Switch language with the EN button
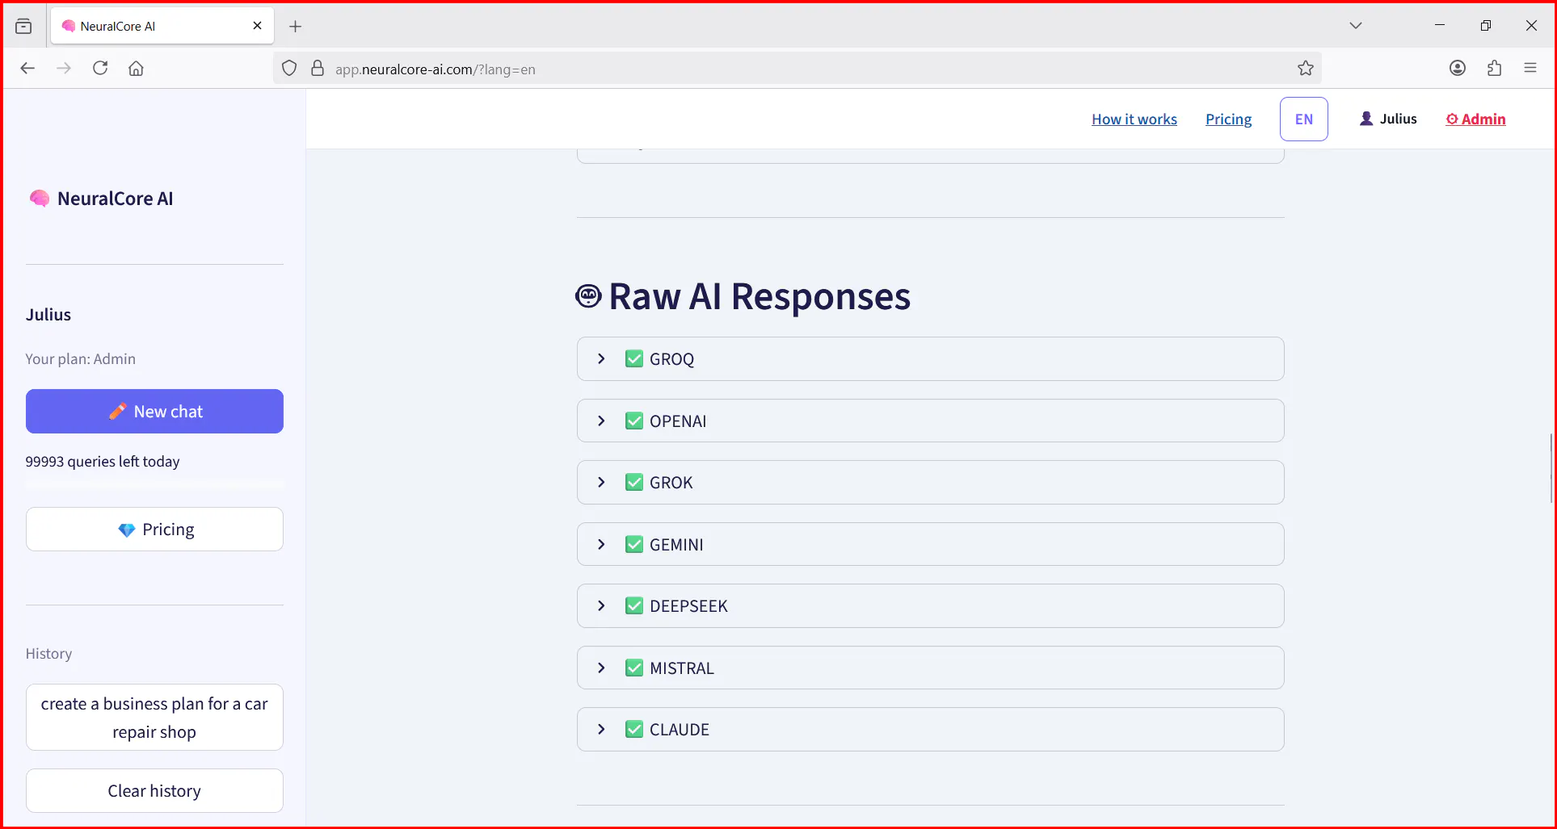This screenshot has height=829, width=1557. (x=1304, y=119)
